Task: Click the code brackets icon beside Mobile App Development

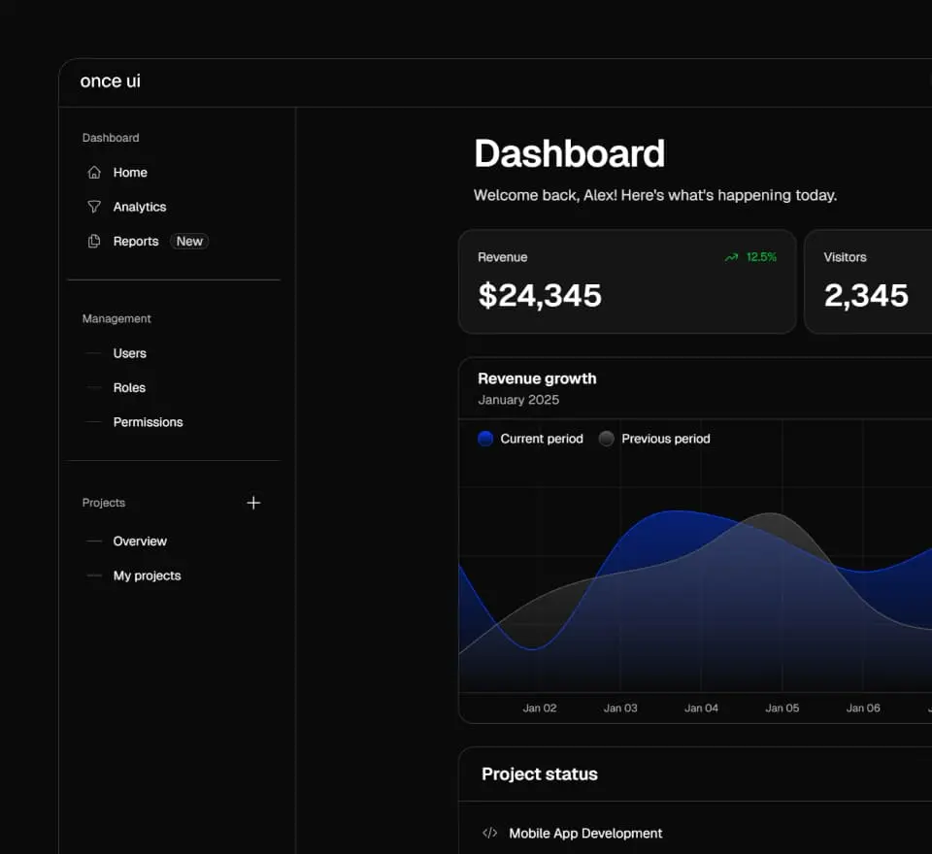Action: 490,833
